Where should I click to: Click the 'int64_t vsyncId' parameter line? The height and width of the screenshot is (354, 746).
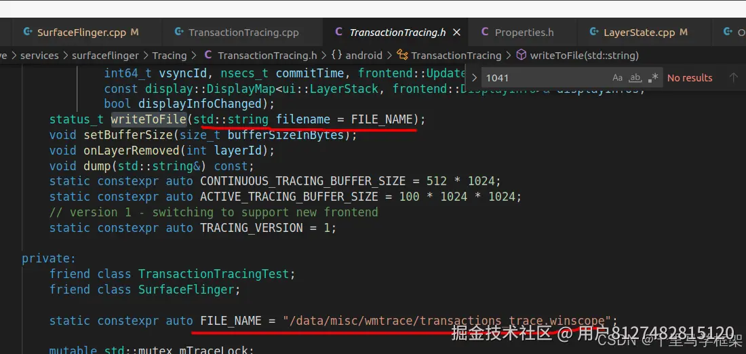(x=285, y=73)
